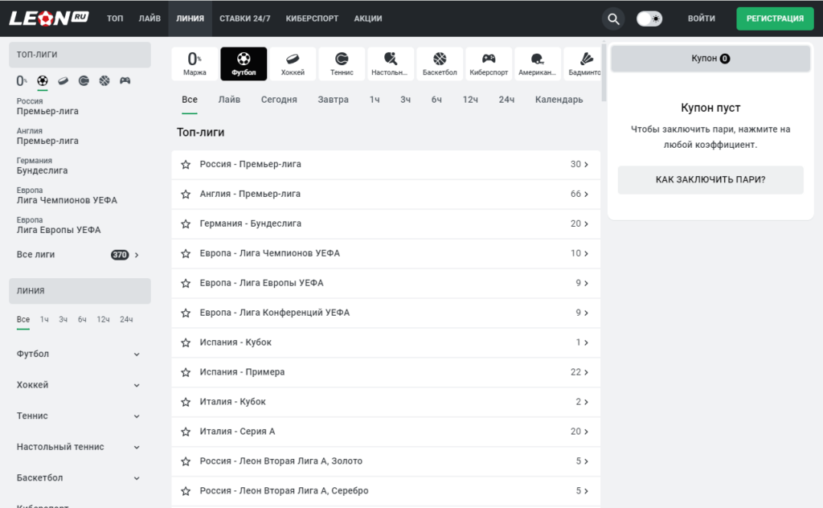
Task: Switch to the Завтра filter tab
Action: 333,100
